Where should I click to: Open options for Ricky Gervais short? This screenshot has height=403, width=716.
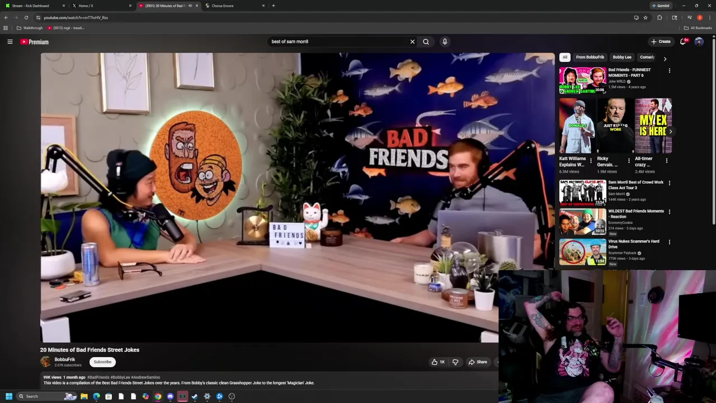[x=629, y=161]
